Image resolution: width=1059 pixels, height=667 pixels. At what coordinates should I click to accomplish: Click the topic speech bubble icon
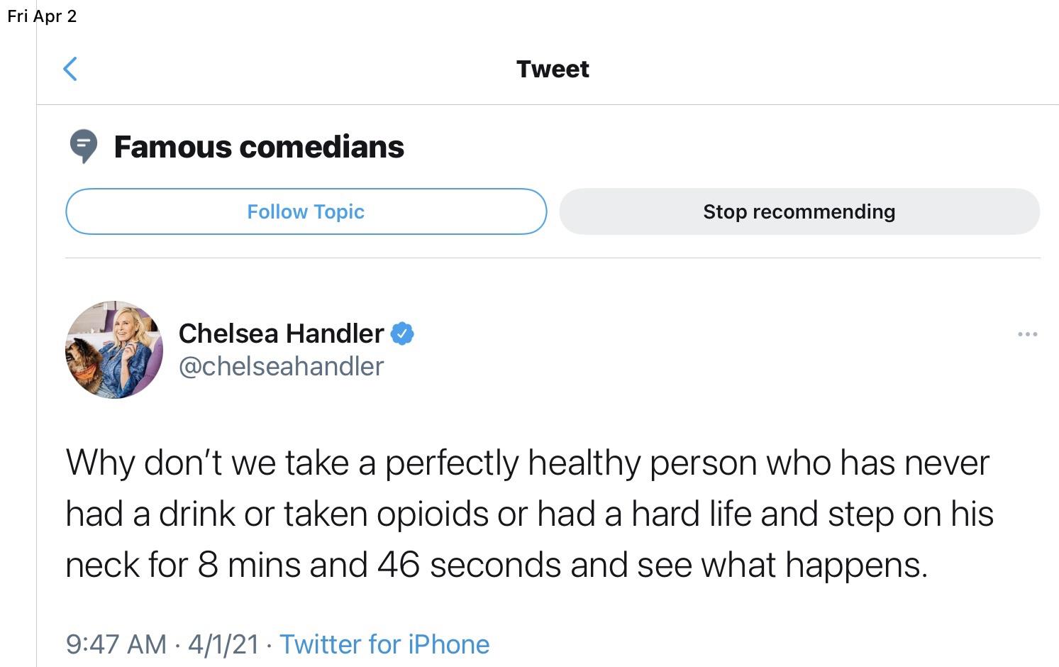click(x=84, y=146)
